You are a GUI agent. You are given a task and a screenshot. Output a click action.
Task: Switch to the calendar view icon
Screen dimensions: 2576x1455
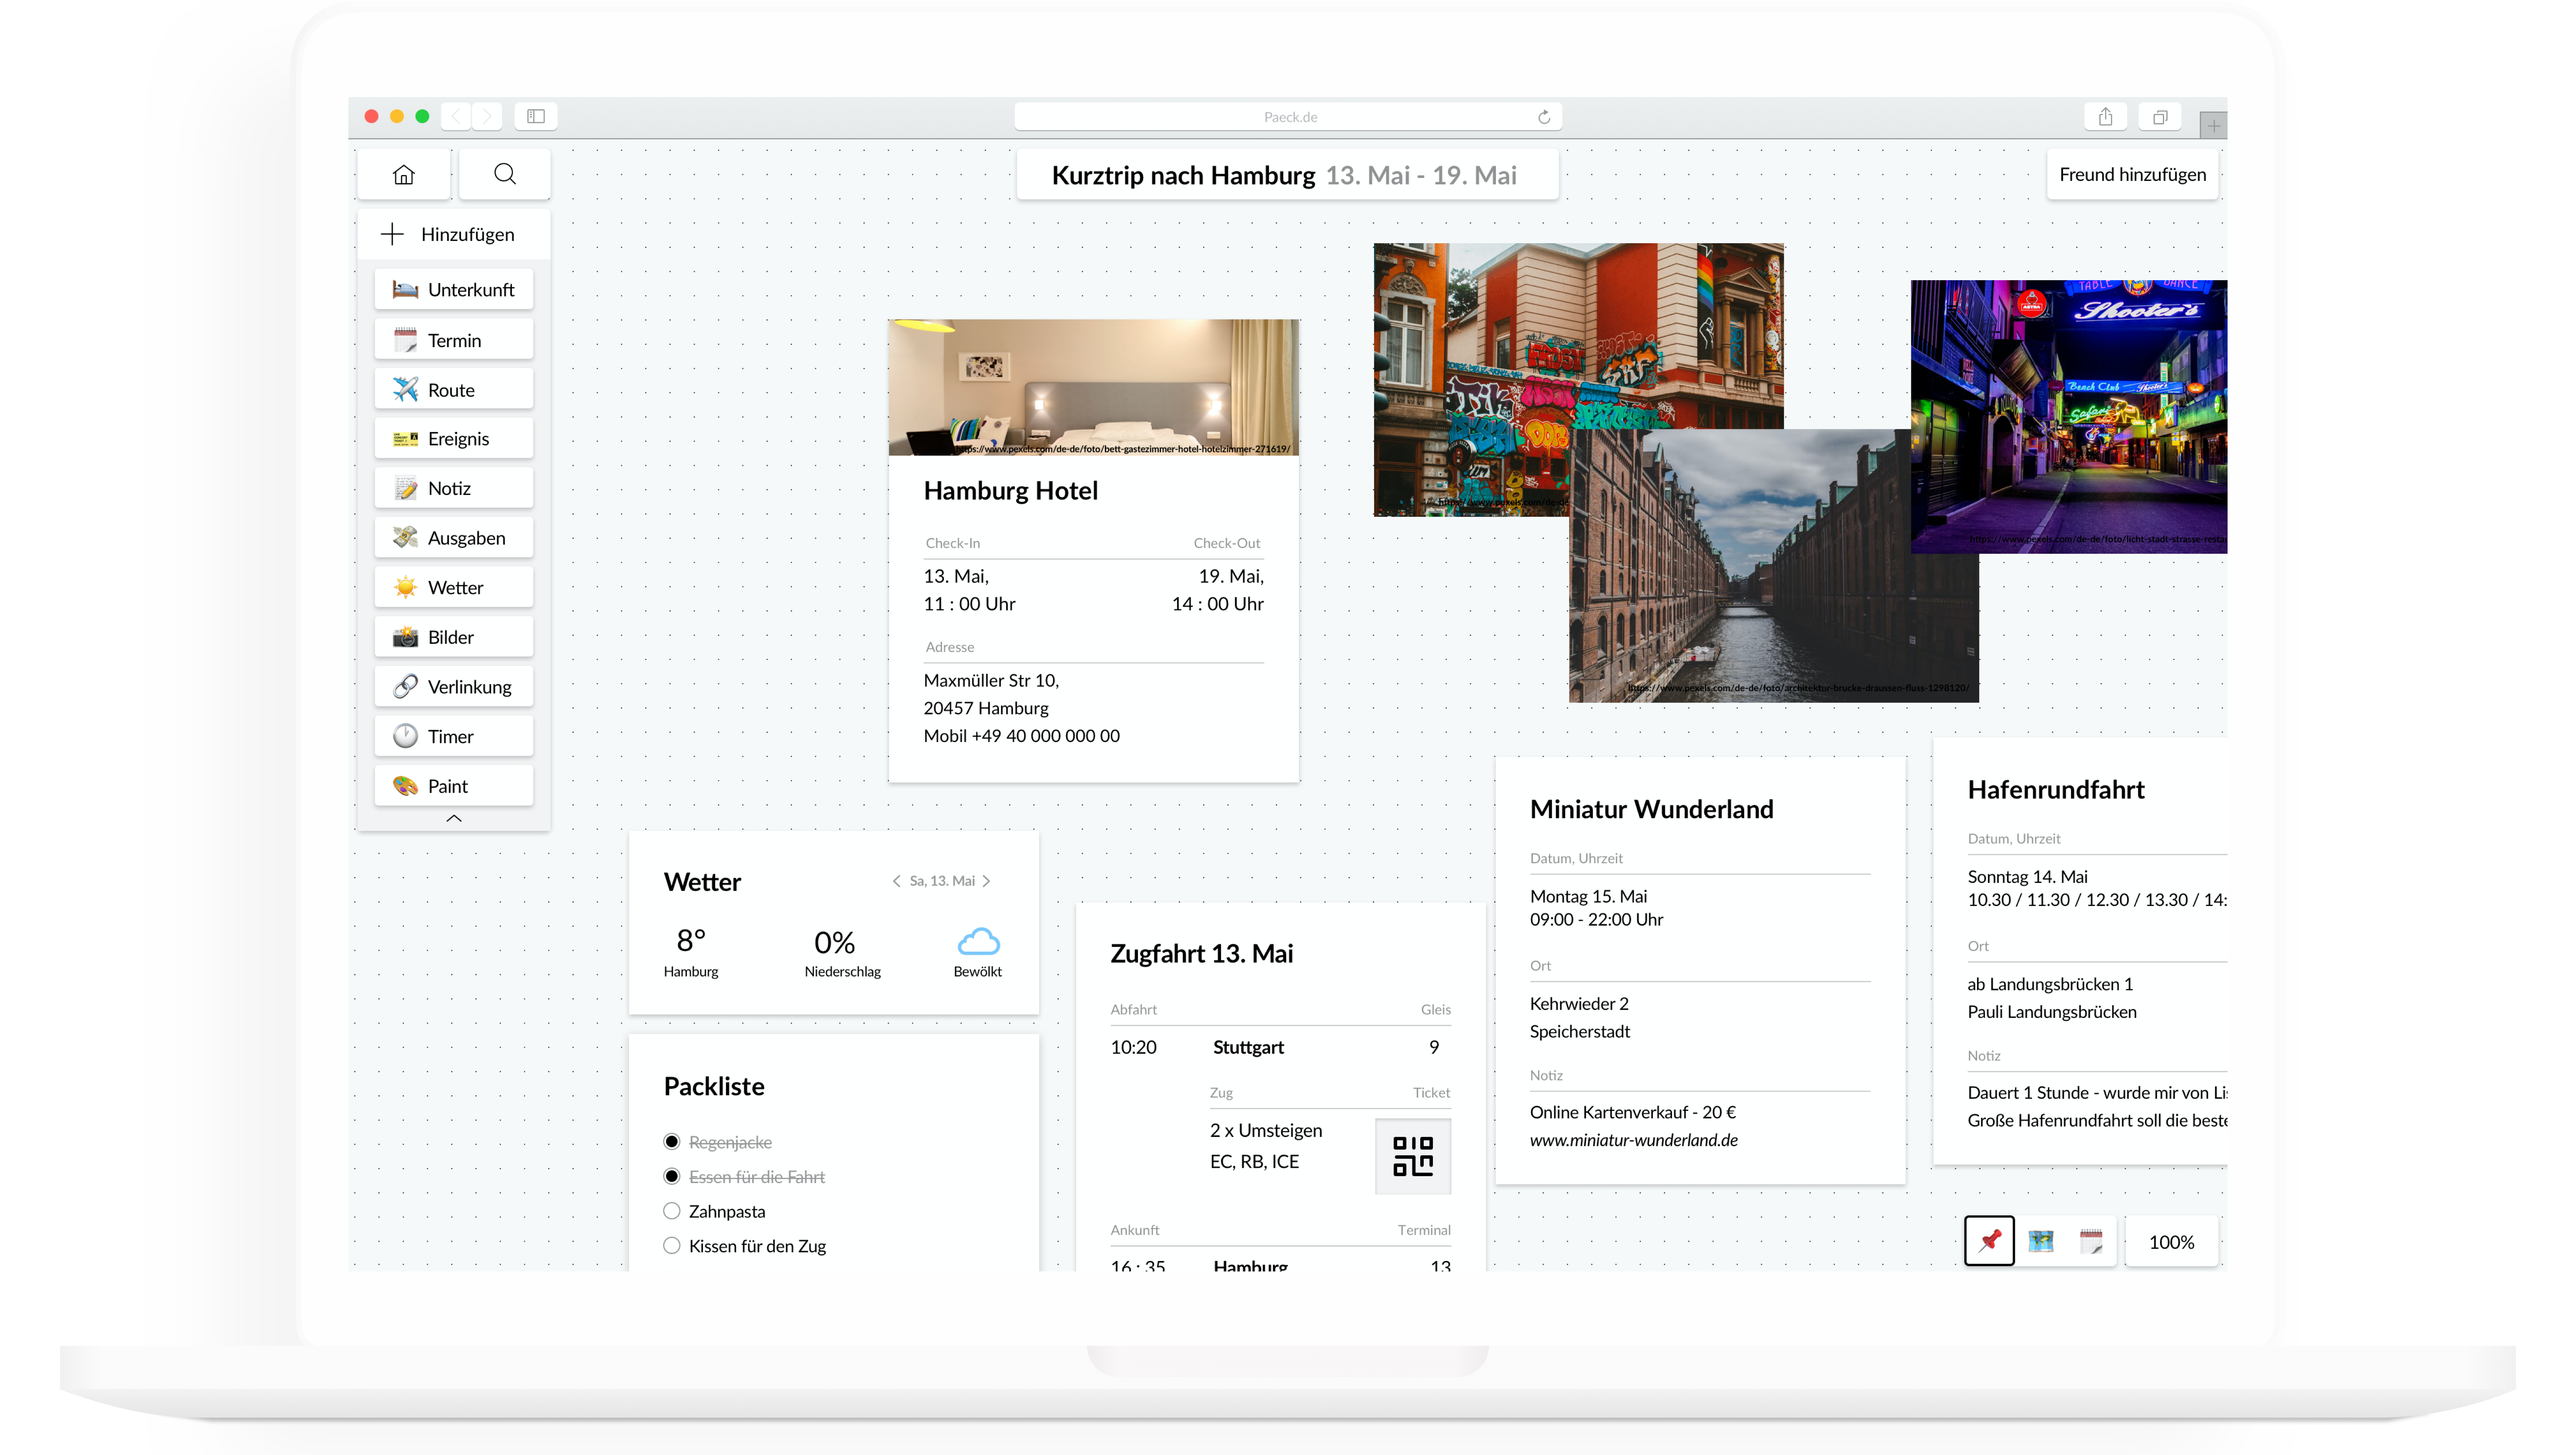(x=2091, y=1241)
